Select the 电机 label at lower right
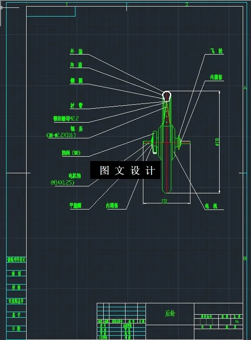This screenshot has width=251, height=340. (x=211, y=206)
